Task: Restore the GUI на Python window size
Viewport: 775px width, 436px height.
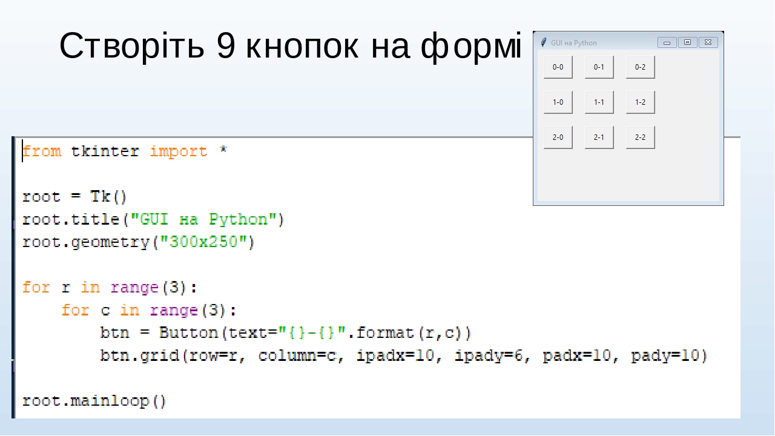Action: point(687,42)
